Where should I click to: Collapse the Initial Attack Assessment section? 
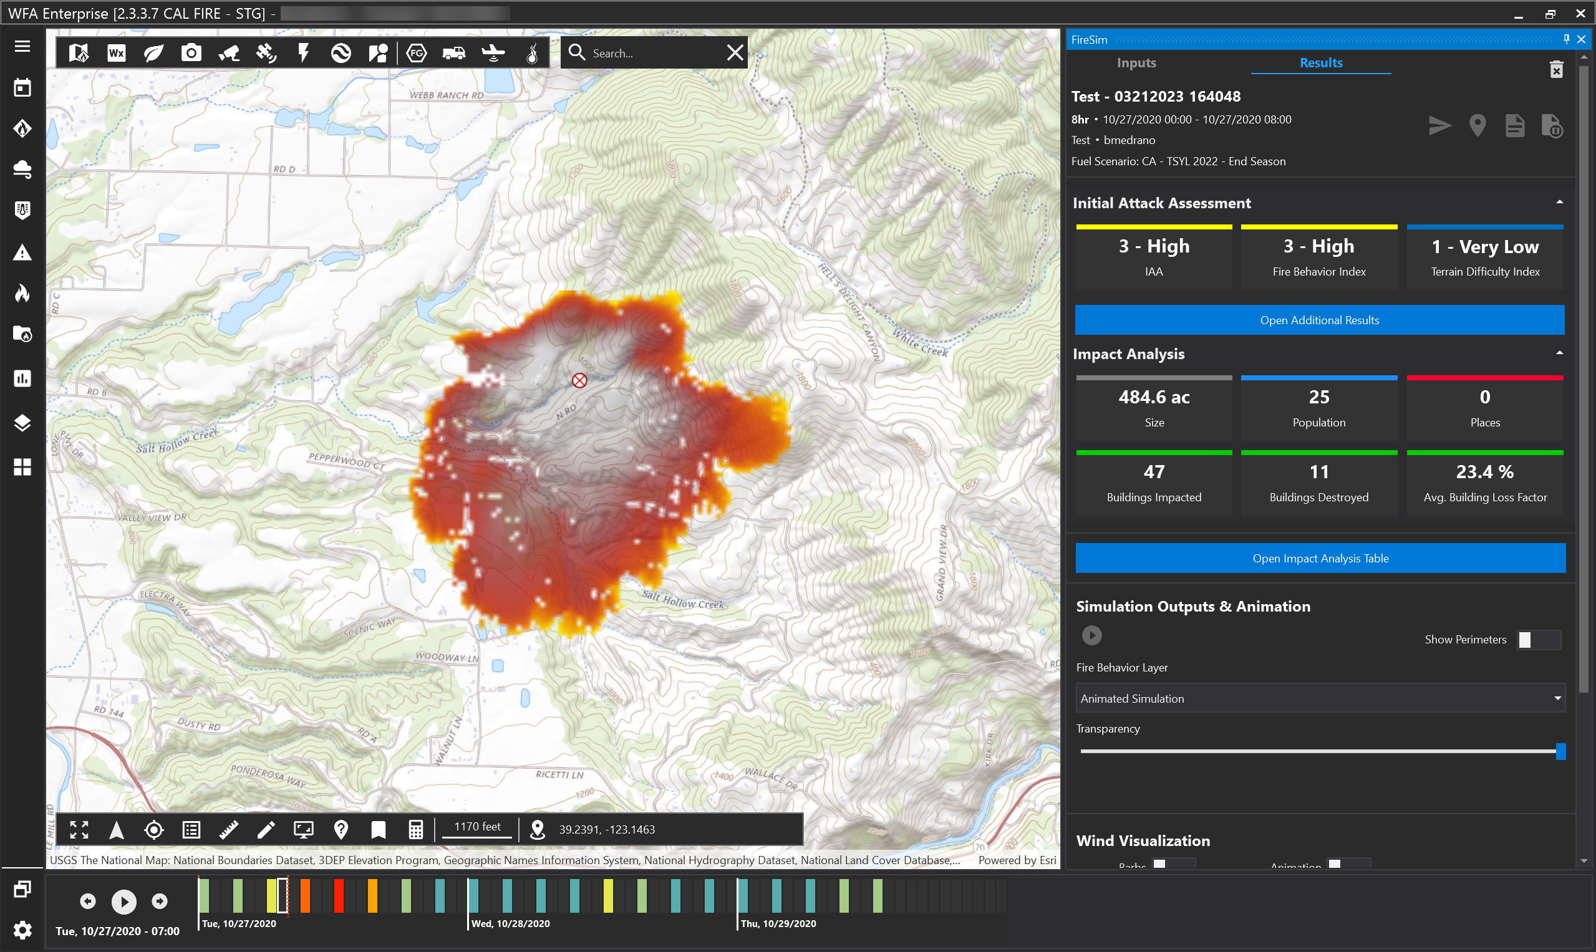[x=1559, y=203]
